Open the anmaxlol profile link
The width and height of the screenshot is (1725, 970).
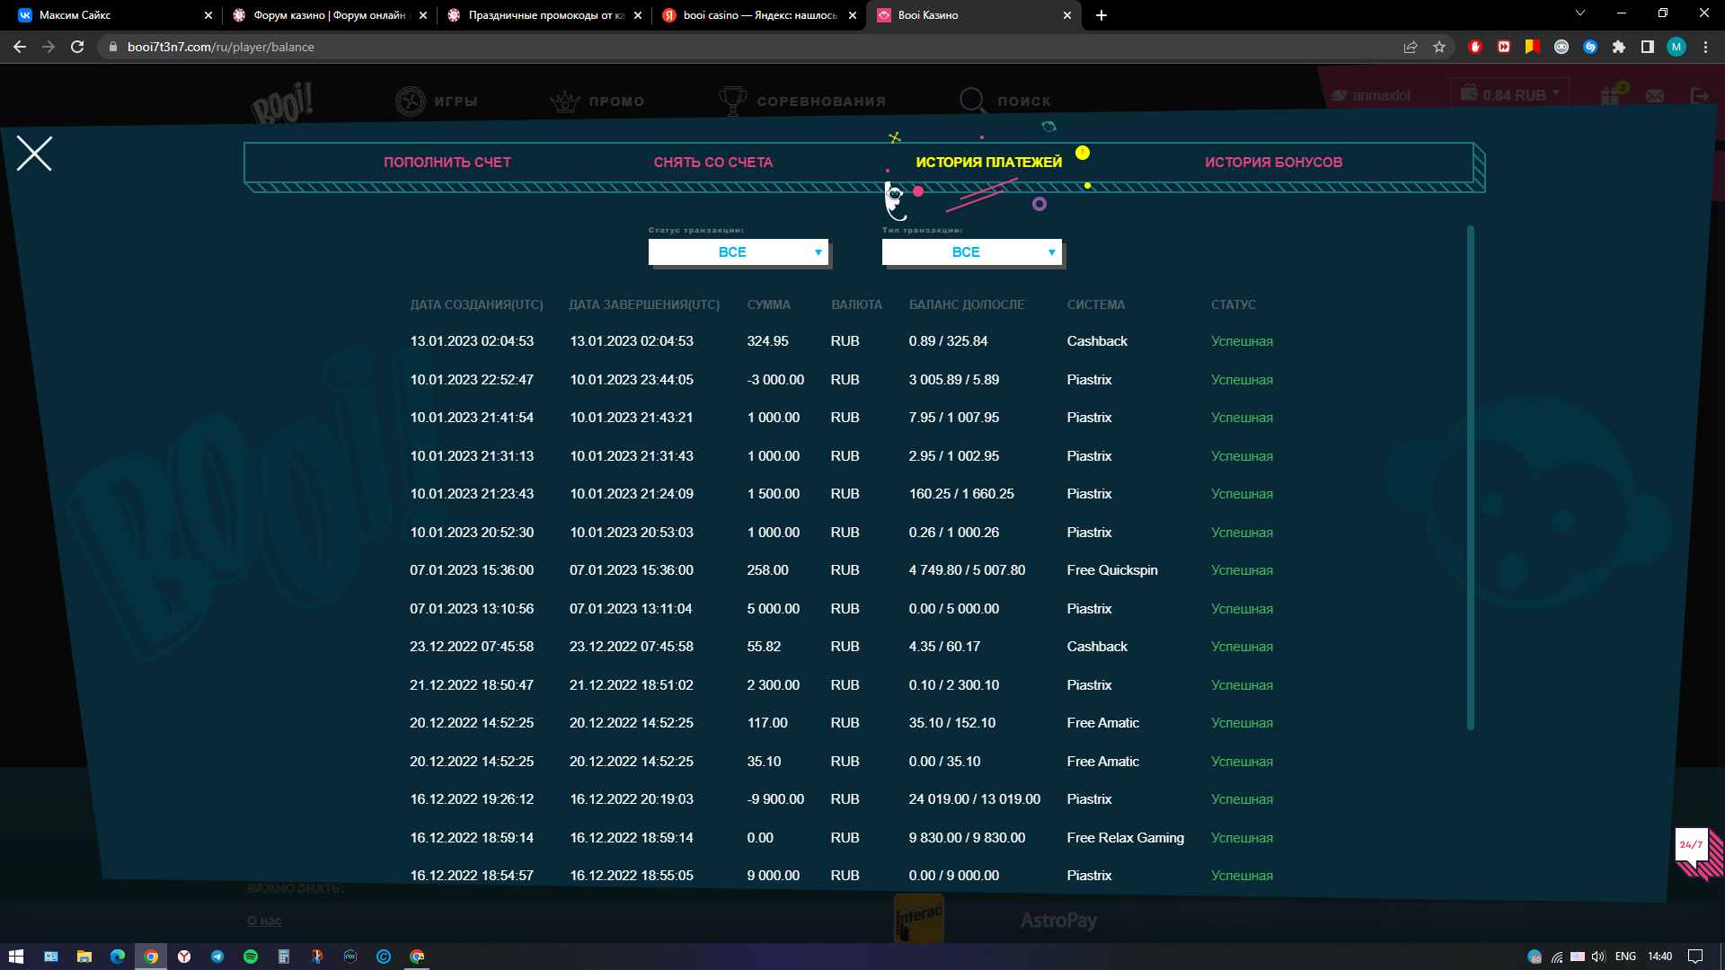pyautogui.click(x=1371, y=95)
